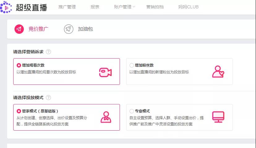Select the 专业模式 radio button

click(x=132, y=111)
